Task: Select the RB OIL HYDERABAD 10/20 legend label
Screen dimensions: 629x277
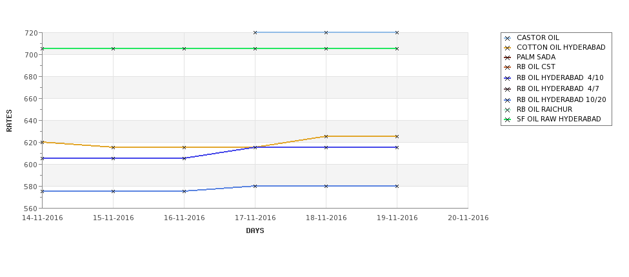Action: [x=561, y=99]
